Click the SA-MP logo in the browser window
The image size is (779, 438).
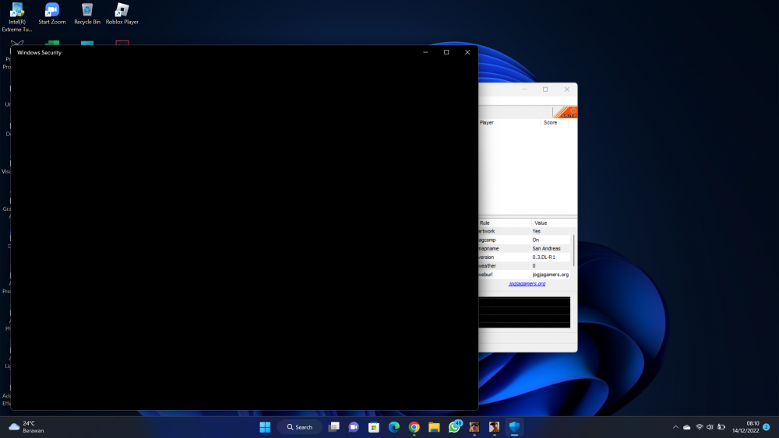(x=566, y=112)
